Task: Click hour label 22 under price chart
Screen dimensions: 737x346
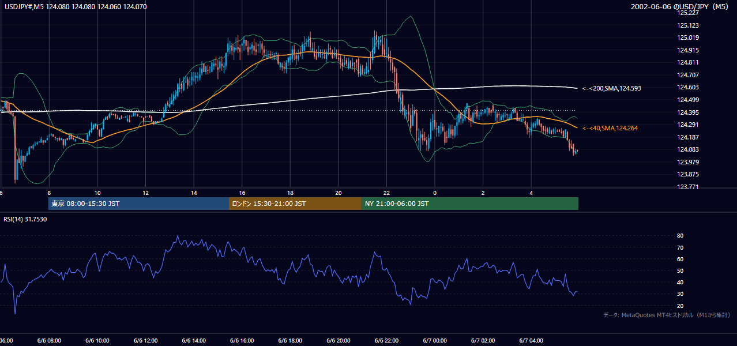Action: [x=386, y=193]
